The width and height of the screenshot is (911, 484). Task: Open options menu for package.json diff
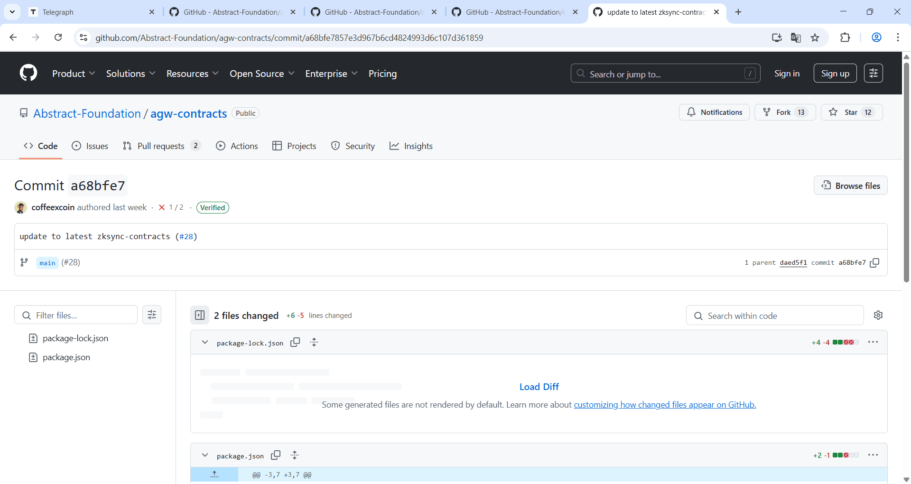click(873, 455)
